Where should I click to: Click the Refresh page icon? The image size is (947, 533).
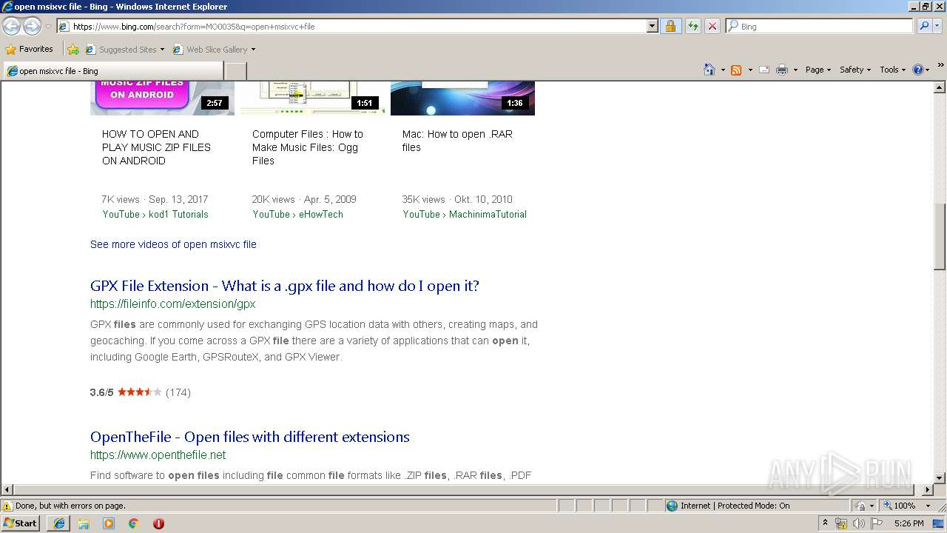point(692,26)
